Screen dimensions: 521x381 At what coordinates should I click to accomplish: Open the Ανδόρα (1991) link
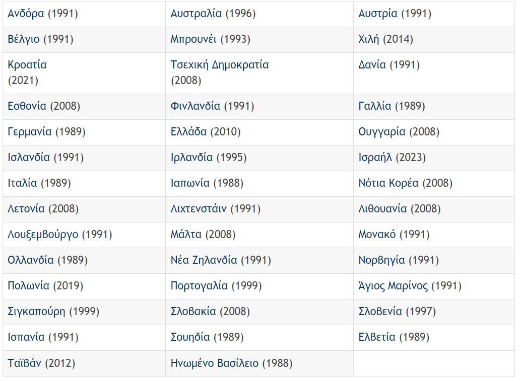coord(43,14)
